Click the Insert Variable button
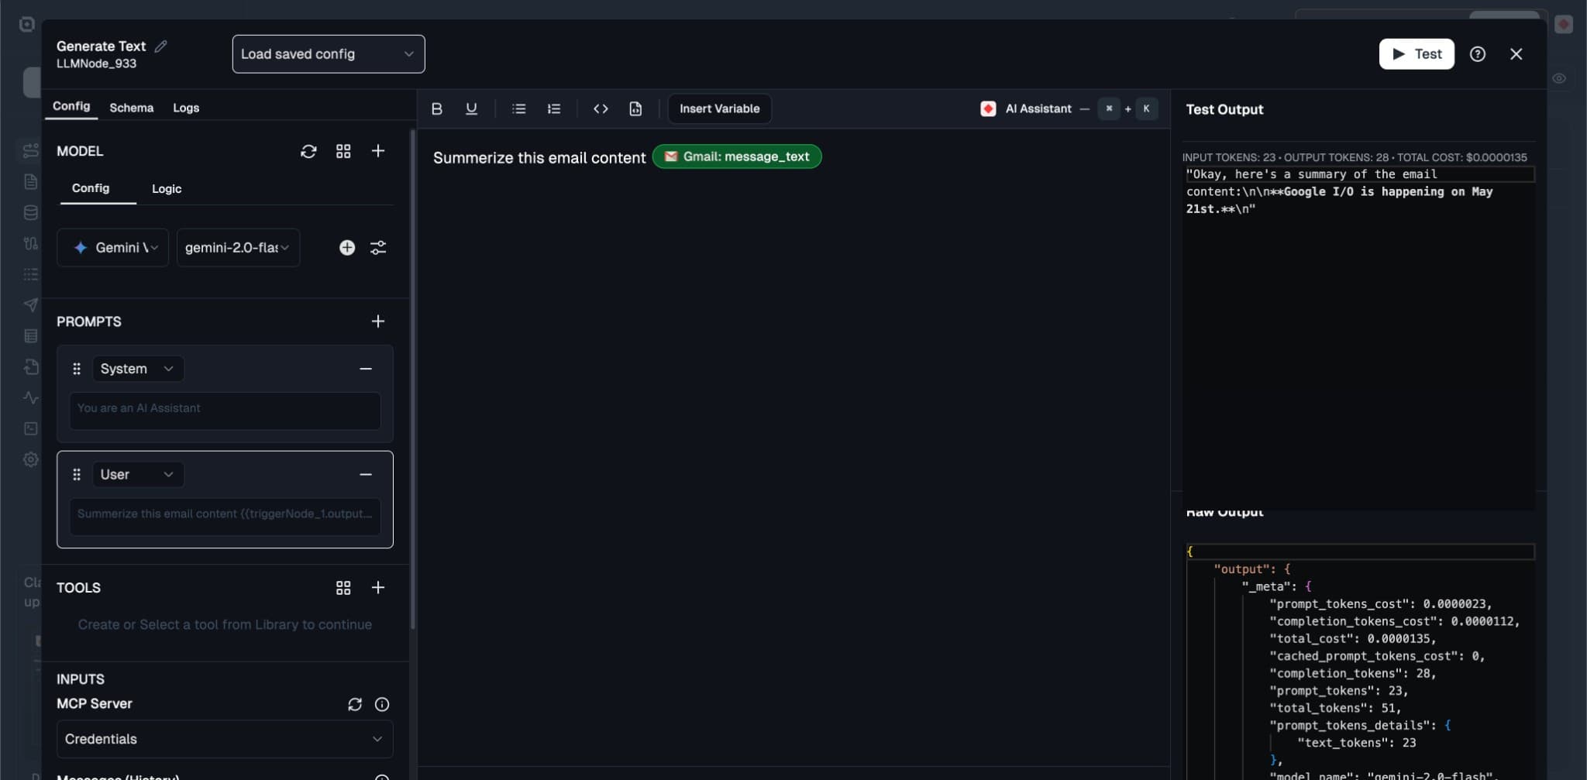Screen dimensions: 1587x780 (718, 108)
